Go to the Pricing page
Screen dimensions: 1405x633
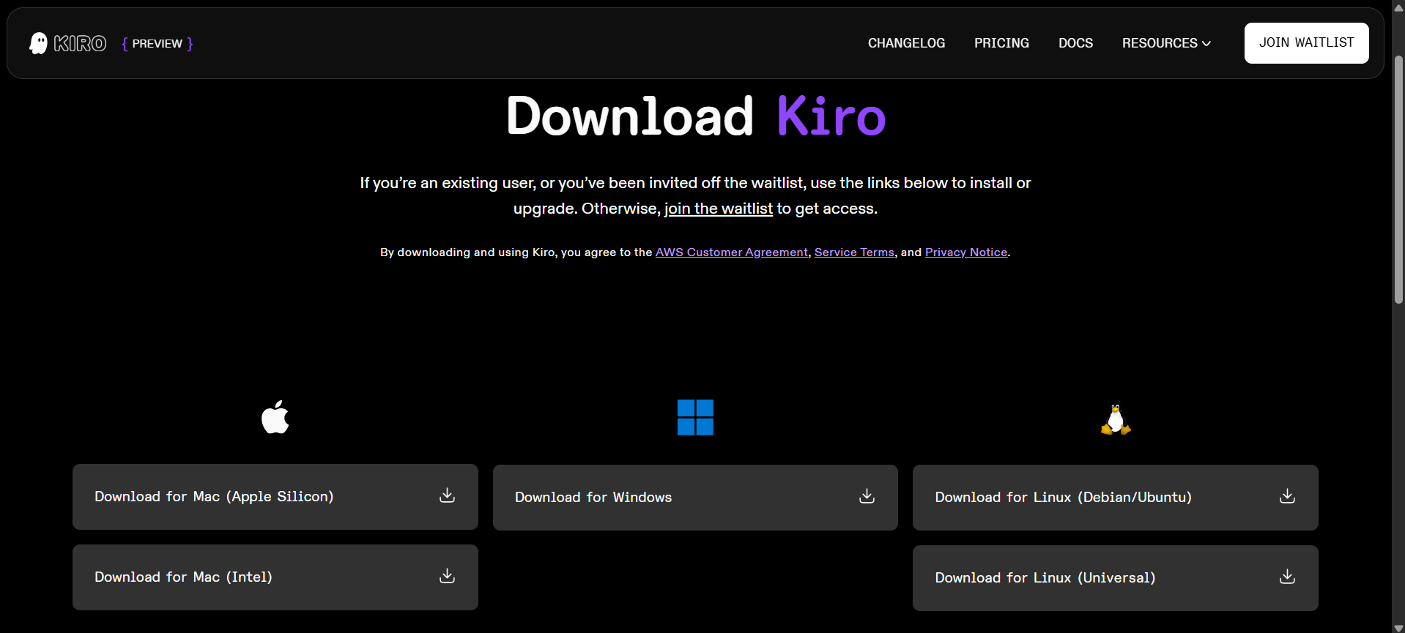coord(1001,43)
